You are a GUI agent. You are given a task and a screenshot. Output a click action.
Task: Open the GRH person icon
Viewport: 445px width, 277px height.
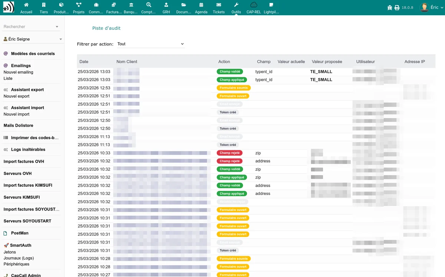click(x=166, y=5)
